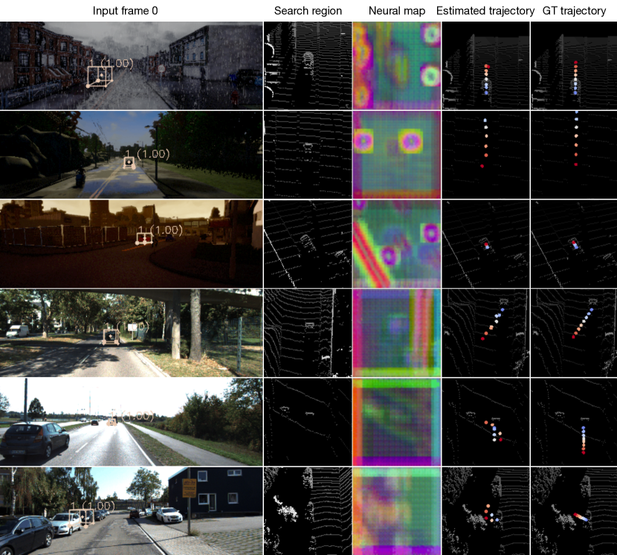Click the "1 (1.00)" label in the motorcyclist road frame
617x555 pixels.
tap(147, 154)
